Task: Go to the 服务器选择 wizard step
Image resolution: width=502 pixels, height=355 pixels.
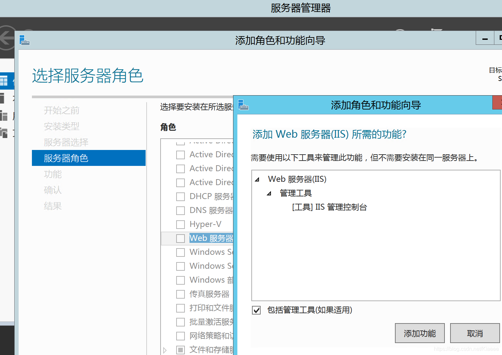Action: click(x=66, y=142)
